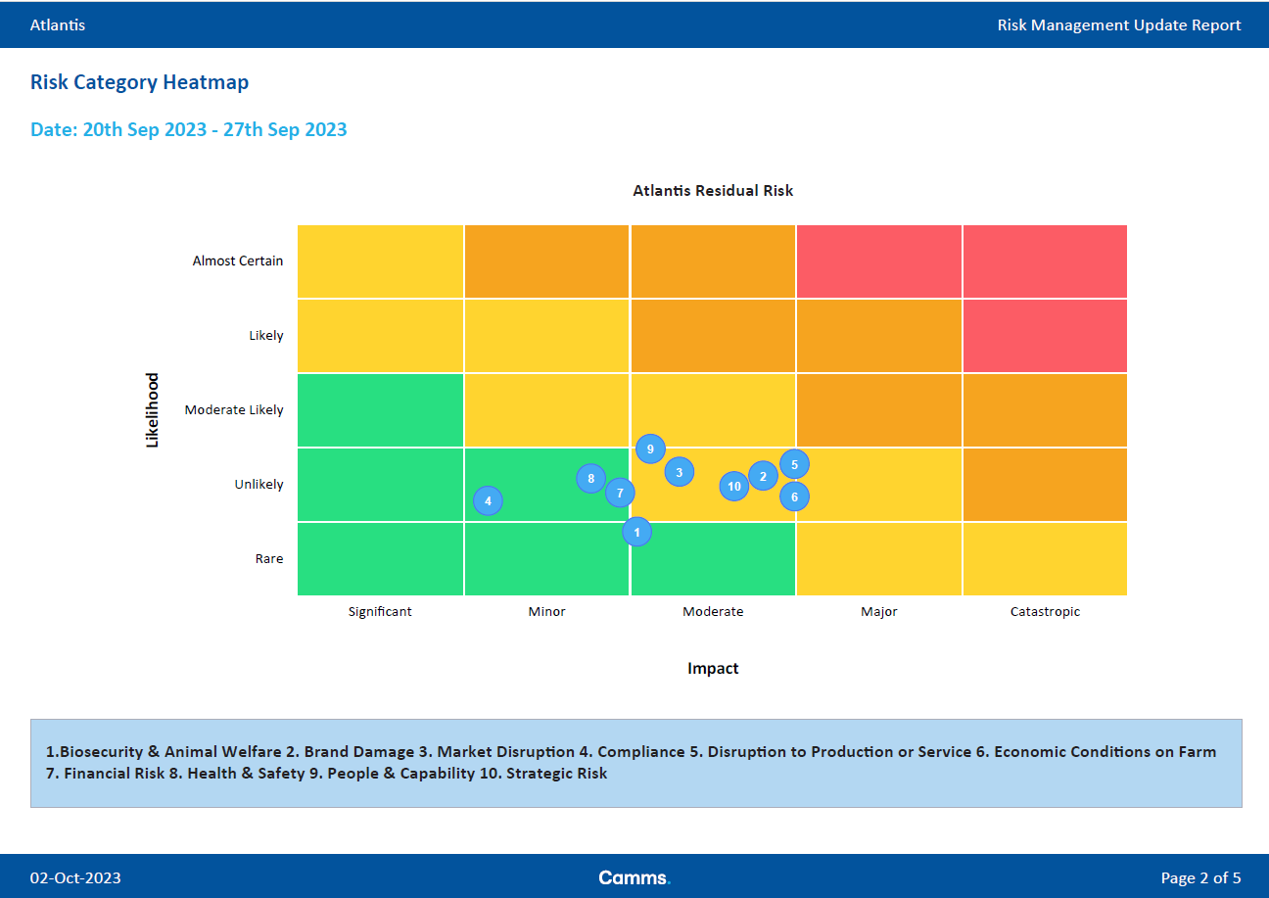Click 'Page 2 of 5' in footer

1200,877
